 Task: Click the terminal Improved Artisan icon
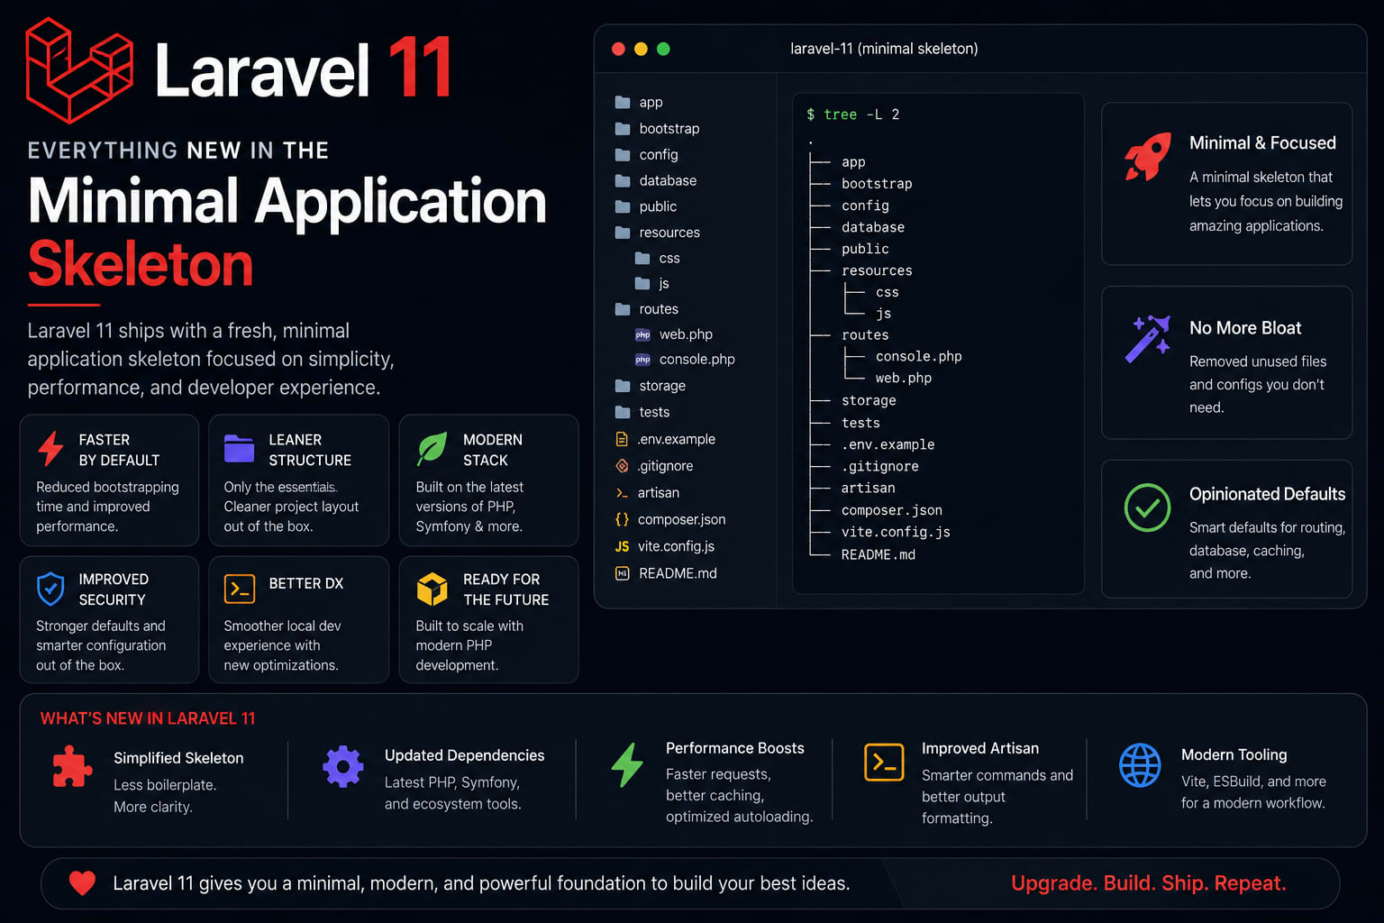(884, 763)
